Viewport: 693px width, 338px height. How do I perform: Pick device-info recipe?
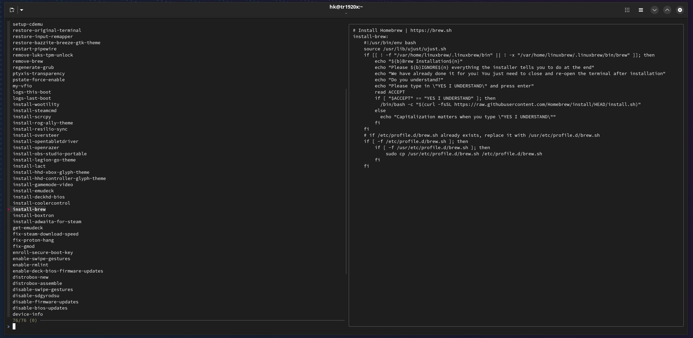[x=28, y=314]
